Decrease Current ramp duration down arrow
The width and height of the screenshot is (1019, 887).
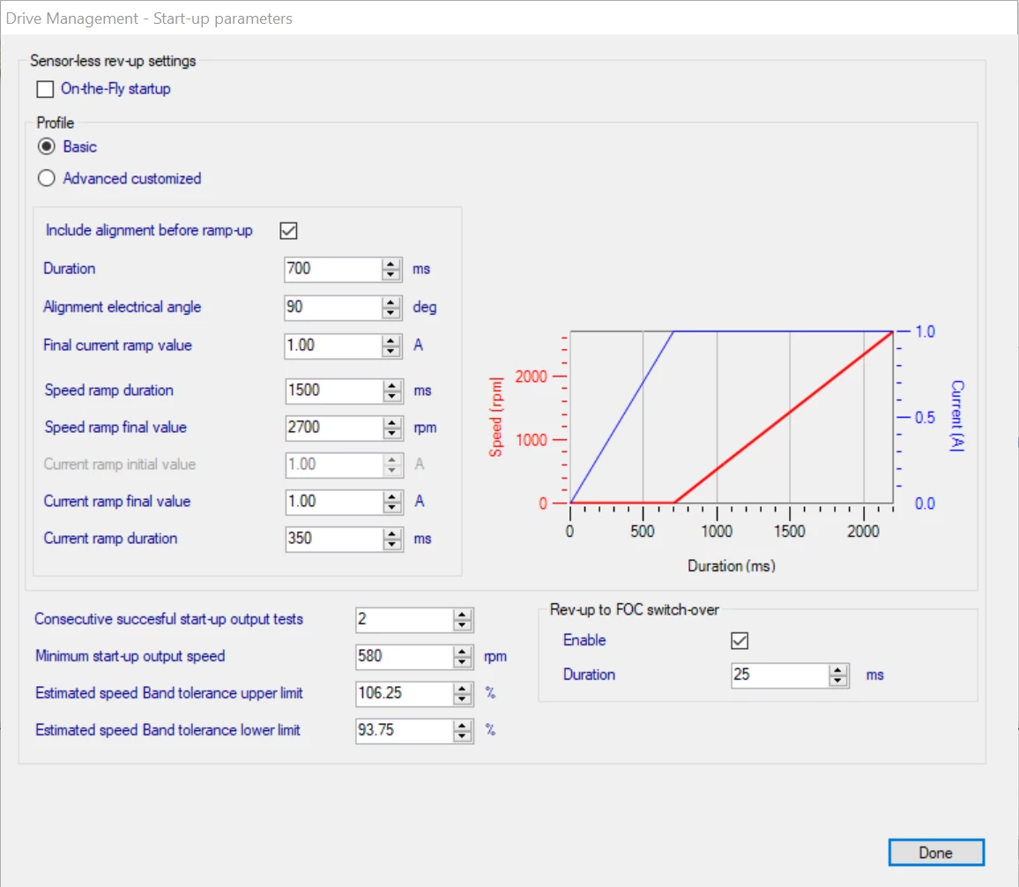(x=392, y=545)
